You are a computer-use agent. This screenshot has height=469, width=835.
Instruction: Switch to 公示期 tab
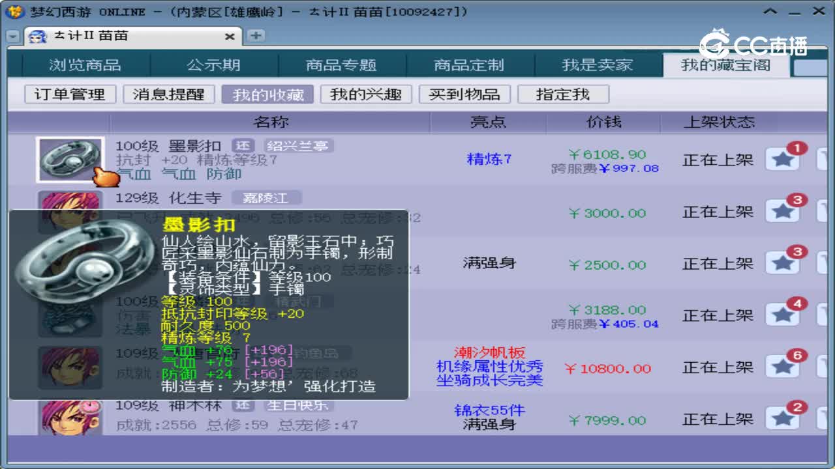point(214,65)
